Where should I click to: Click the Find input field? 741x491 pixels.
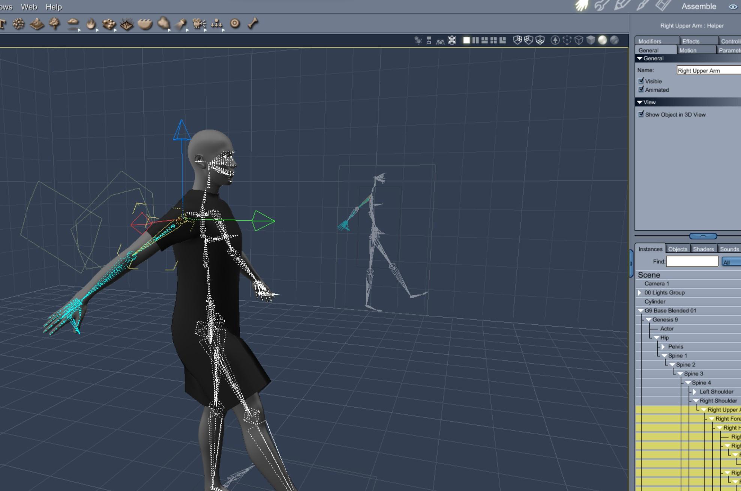coord(692,261)
